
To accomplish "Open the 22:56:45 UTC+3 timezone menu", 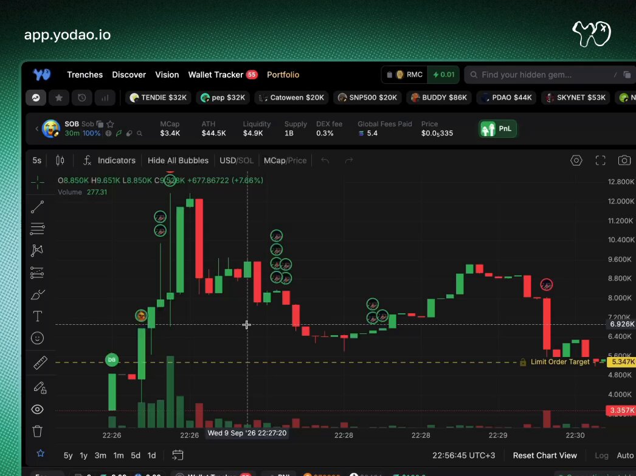I will click(x=463, y=455).
